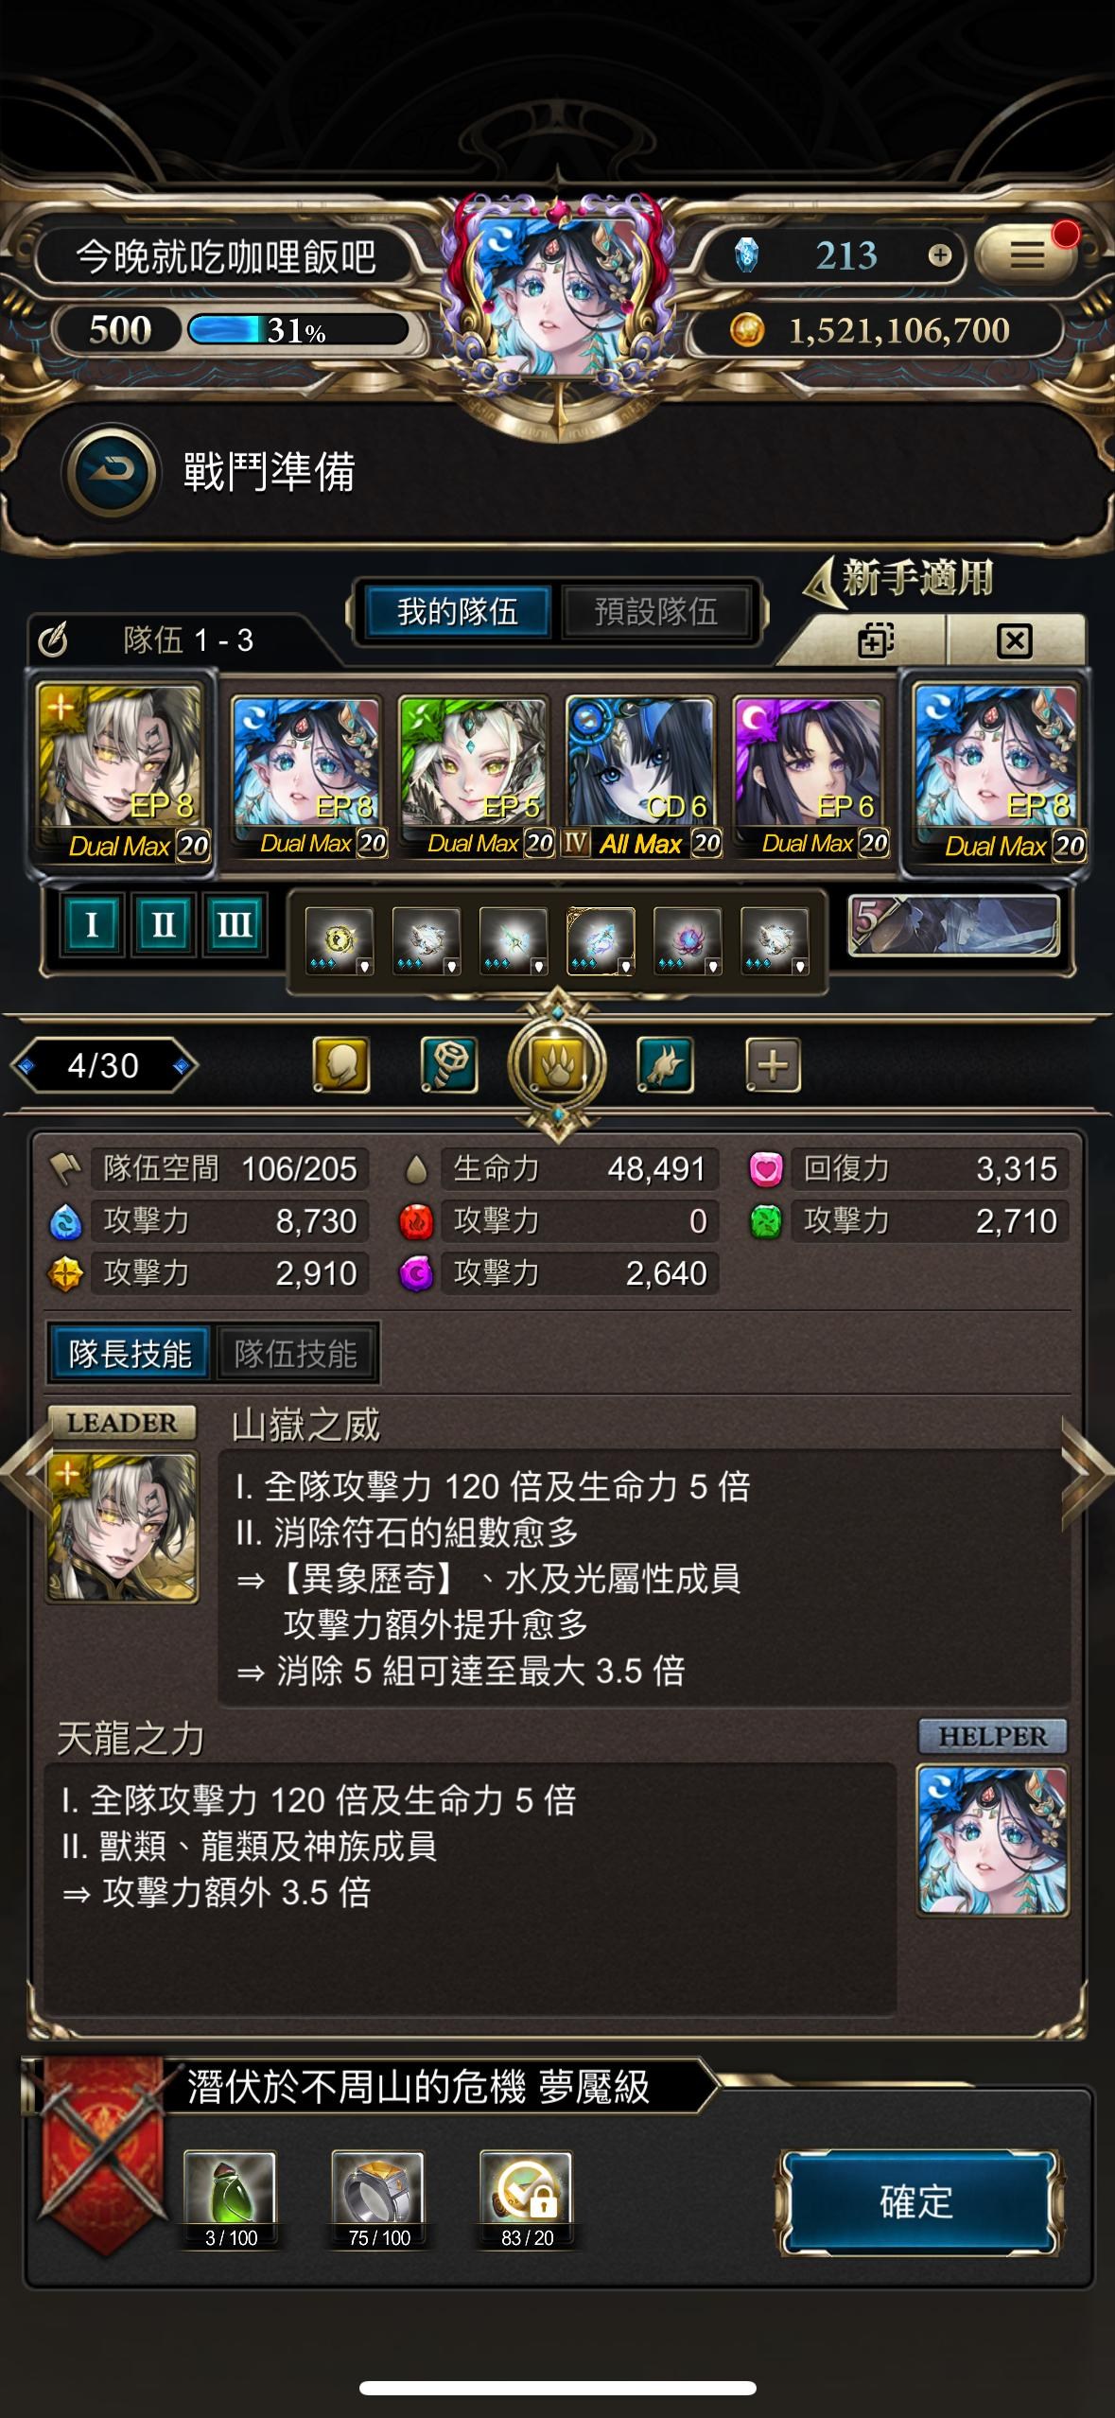Switch to team slot III
This screenshot has height=2418, width=1115.
tap(234, 923)
